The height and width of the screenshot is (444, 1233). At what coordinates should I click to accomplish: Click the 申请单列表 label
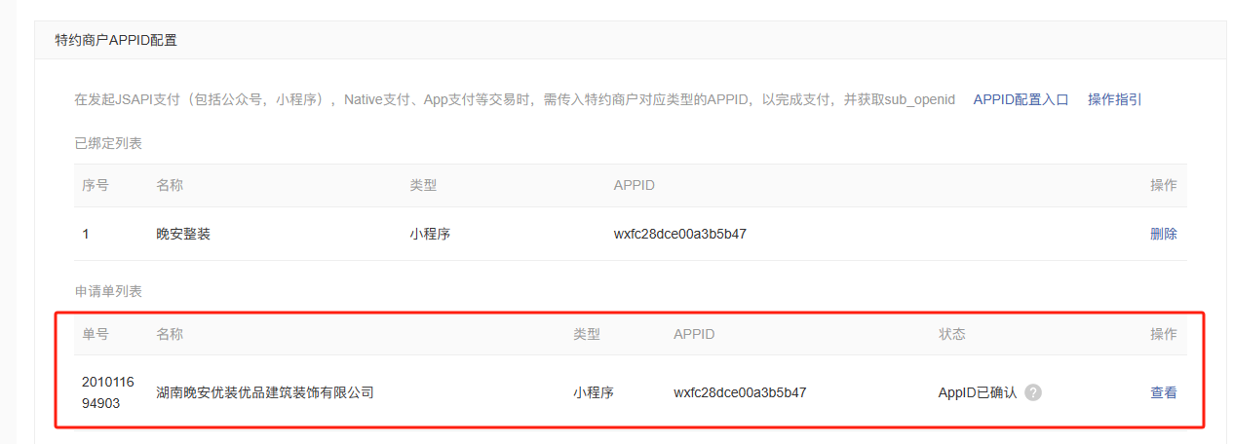(108, 291)
